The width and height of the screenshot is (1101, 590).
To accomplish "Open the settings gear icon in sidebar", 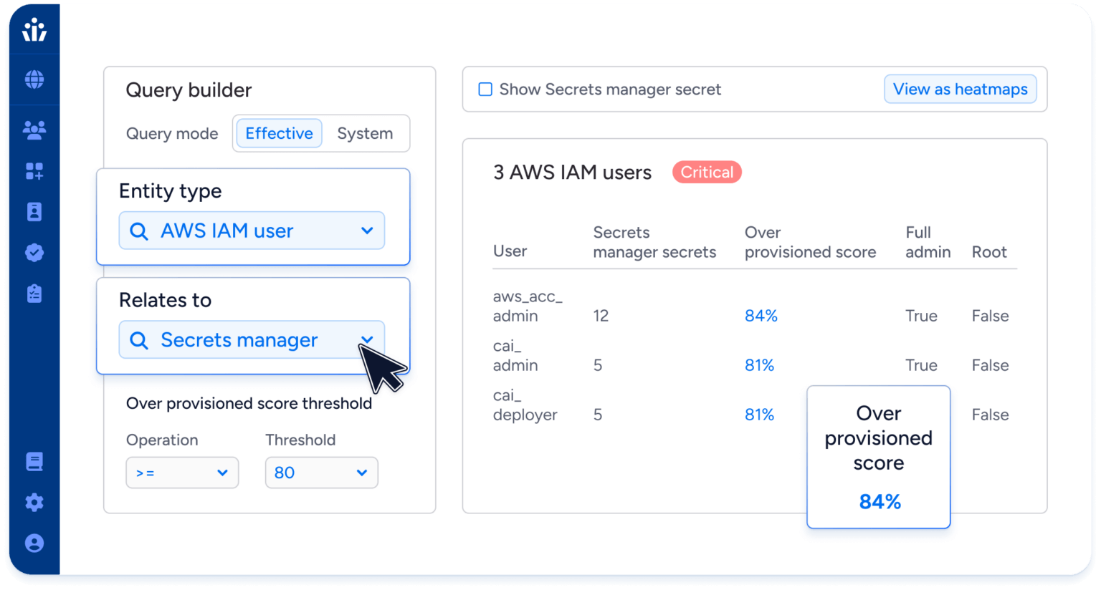I will click(34, 503).
